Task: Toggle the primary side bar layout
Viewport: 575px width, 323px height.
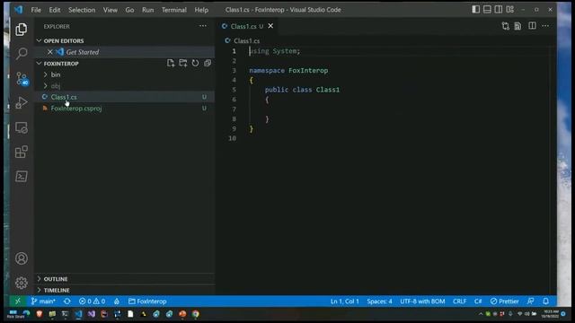Action: click(475, 10)
